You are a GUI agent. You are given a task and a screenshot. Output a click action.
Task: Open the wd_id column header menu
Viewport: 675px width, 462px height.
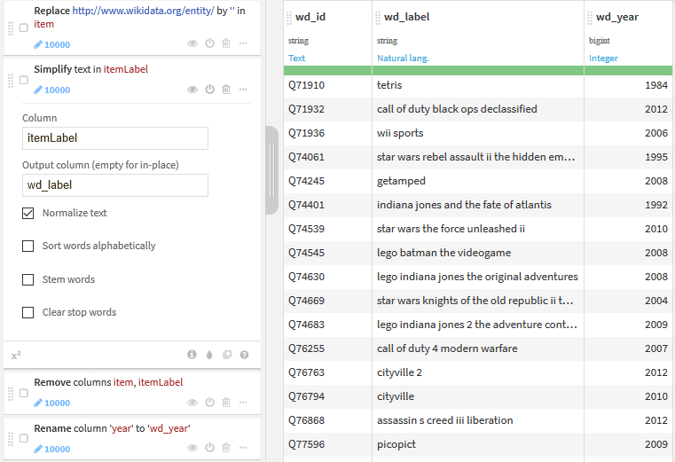[310, 17]
